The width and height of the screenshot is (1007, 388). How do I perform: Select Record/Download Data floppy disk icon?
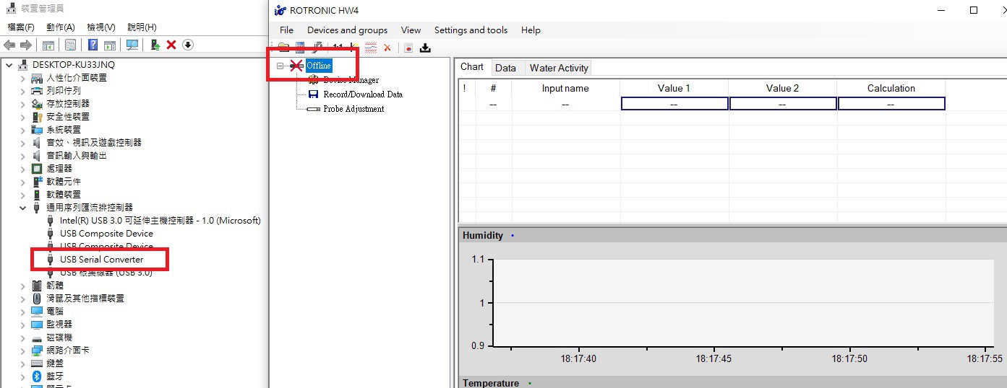(314, 94)
